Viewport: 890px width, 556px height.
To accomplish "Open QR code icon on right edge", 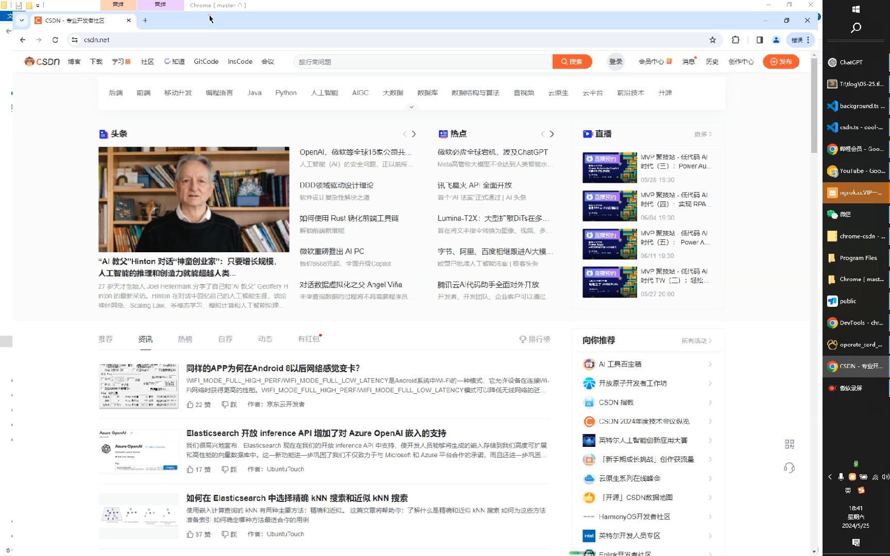I will click(x=789, y=444).
